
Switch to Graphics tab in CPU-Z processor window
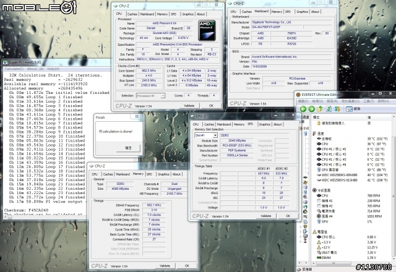[x=187, y=14]
